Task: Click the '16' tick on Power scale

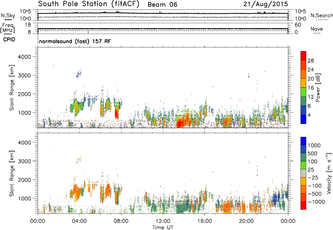Action: [311, 88]
